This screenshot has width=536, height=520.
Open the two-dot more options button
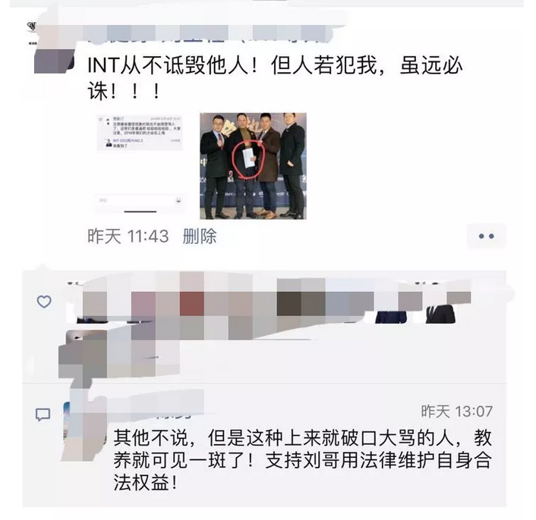click(x=486, y=236)
